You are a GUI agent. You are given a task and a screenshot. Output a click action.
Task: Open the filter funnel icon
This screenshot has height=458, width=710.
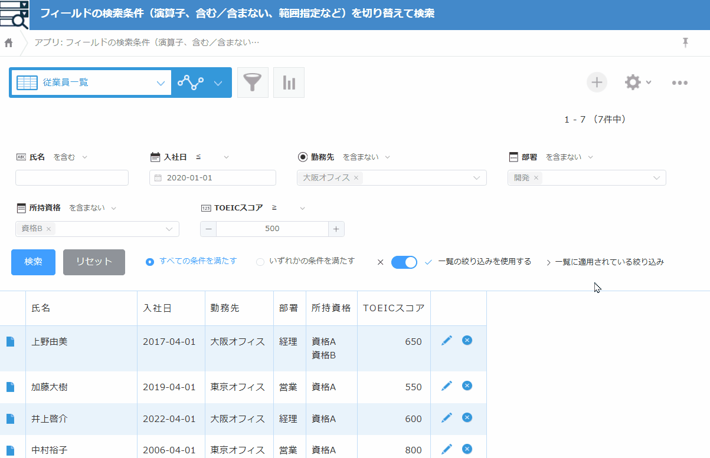click(253, 83)
